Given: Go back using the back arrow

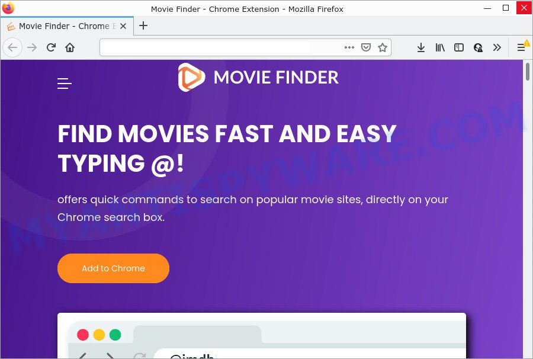Looking at the screenshot, I should coord(12,47).
